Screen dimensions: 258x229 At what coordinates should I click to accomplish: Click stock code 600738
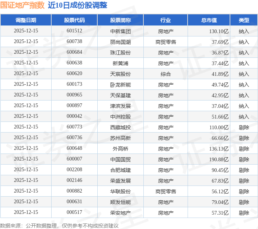pos(74,42)
